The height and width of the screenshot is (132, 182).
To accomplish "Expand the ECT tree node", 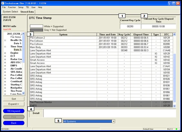I will [x=5, y=56].
